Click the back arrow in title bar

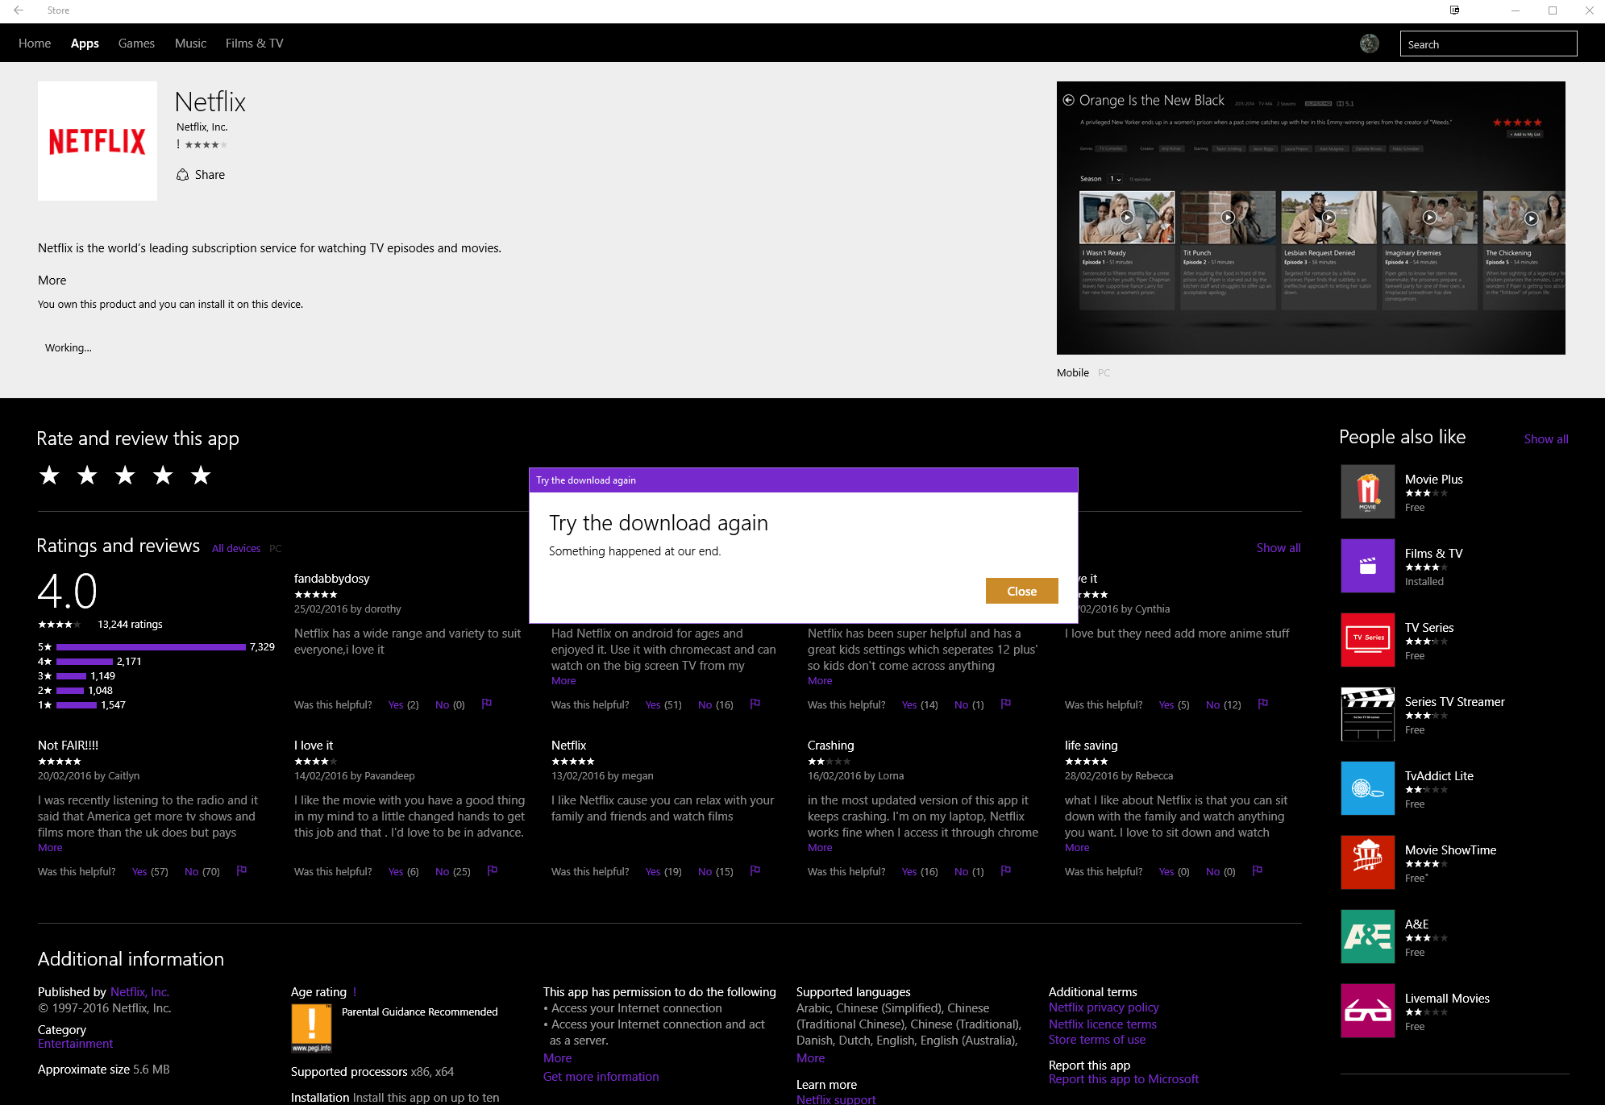click(19, 10)
